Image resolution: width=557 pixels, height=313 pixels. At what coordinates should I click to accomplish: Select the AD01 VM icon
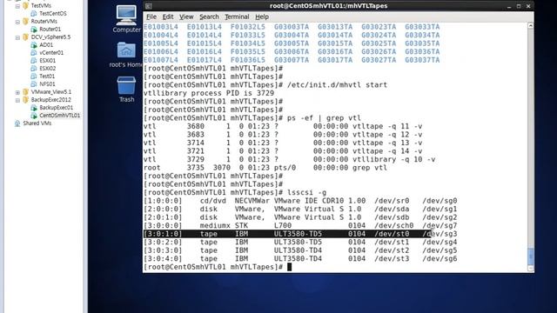click(x=34, y=44)
